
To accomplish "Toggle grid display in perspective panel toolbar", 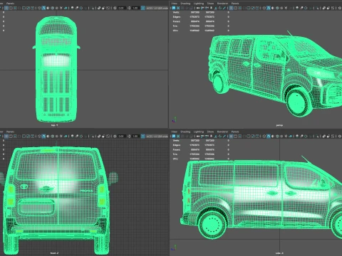I will 232,8.
